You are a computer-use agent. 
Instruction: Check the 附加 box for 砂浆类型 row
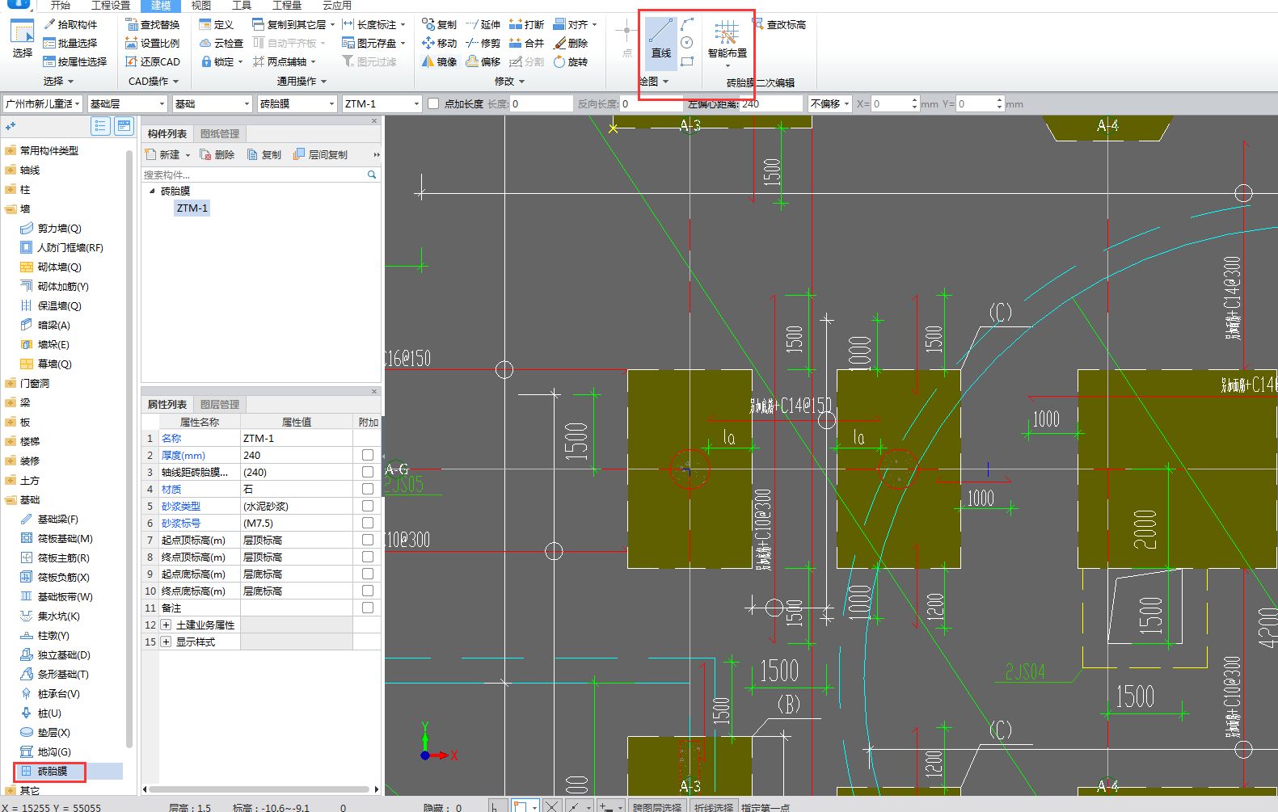click(368, 506)
